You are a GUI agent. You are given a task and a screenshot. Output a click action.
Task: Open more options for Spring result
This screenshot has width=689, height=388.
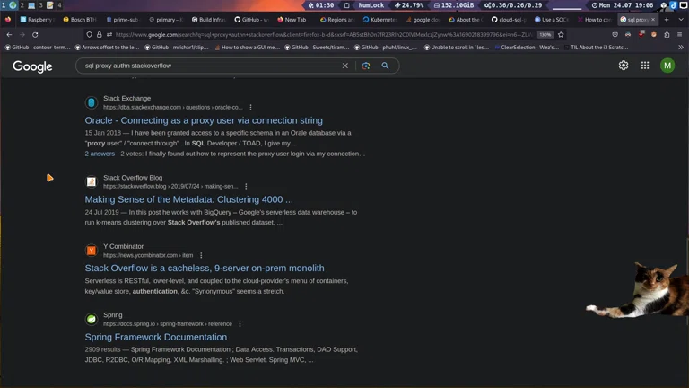[240, 324]
